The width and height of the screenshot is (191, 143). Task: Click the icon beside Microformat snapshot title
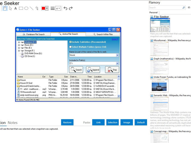(152, 40)
